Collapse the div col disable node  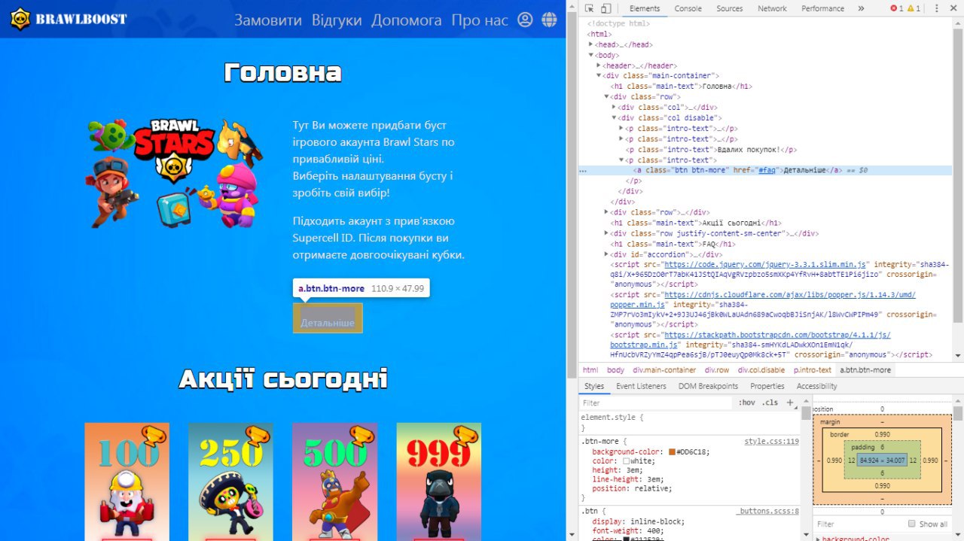point(614,118)
